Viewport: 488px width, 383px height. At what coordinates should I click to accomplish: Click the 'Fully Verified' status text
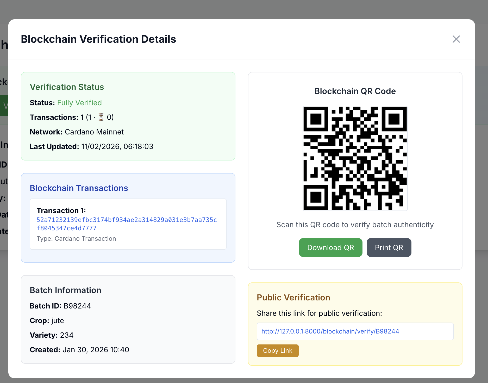point(79,103)
